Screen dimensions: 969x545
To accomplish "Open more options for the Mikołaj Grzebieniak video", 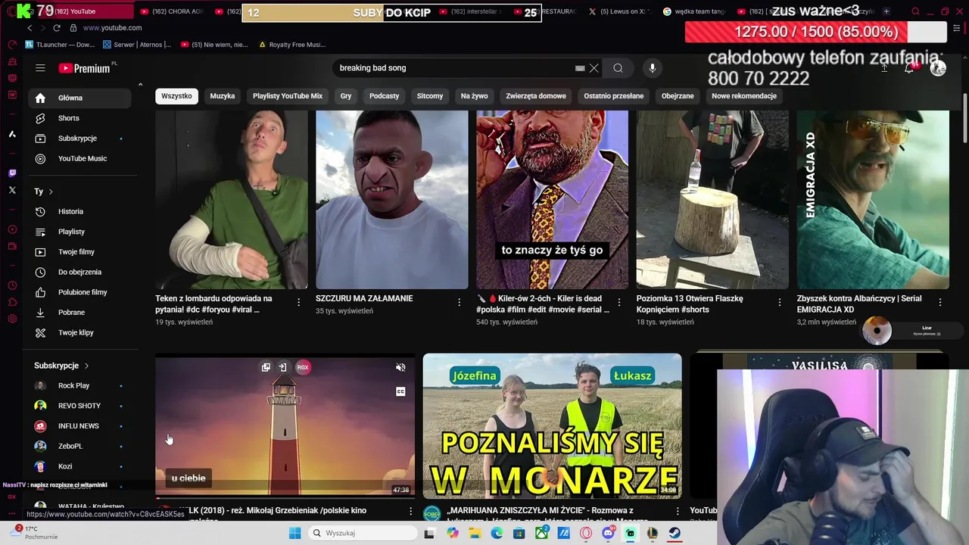I will coord(411,512).
